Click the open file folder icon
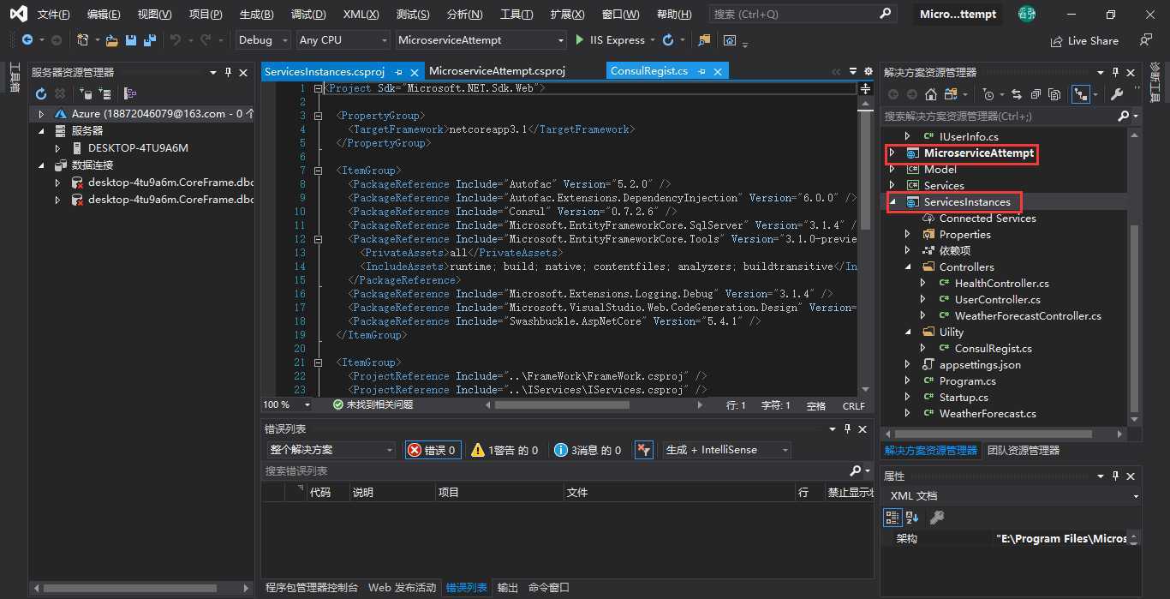This screenshot has width=1170, height=599. click(111, 40)
